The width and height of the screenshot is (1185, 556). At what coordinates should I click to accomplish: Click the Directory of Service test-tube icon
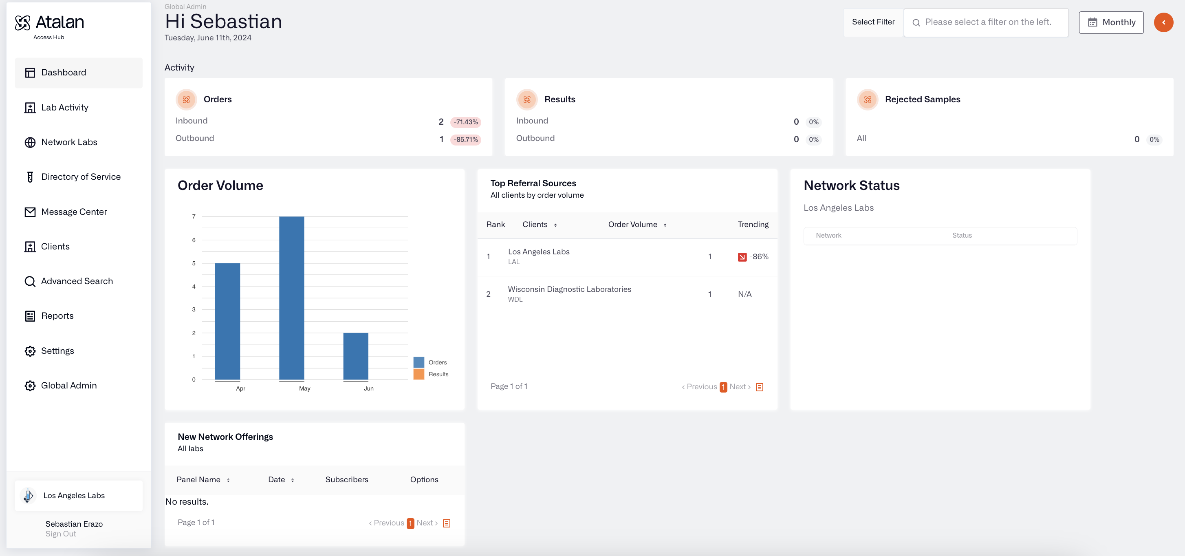[x=30, y=177]
